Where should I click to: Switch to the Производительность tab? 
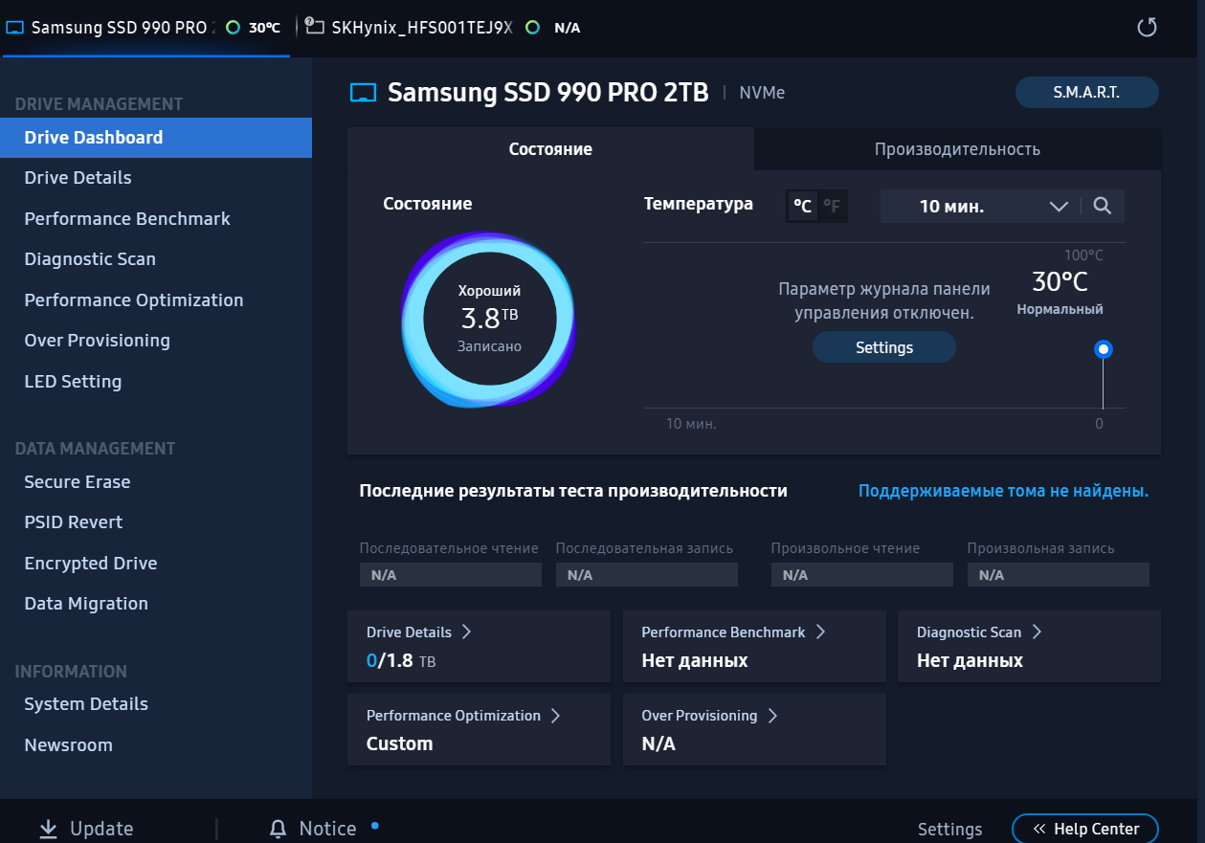pyautogui.click(x=957, y=149)
